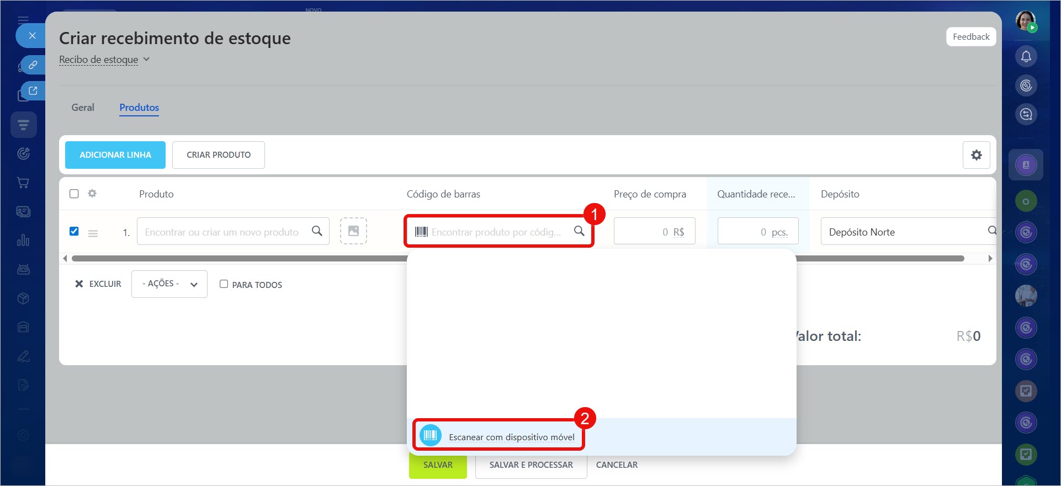Click the column settings gear in table header

pos(92,194)
